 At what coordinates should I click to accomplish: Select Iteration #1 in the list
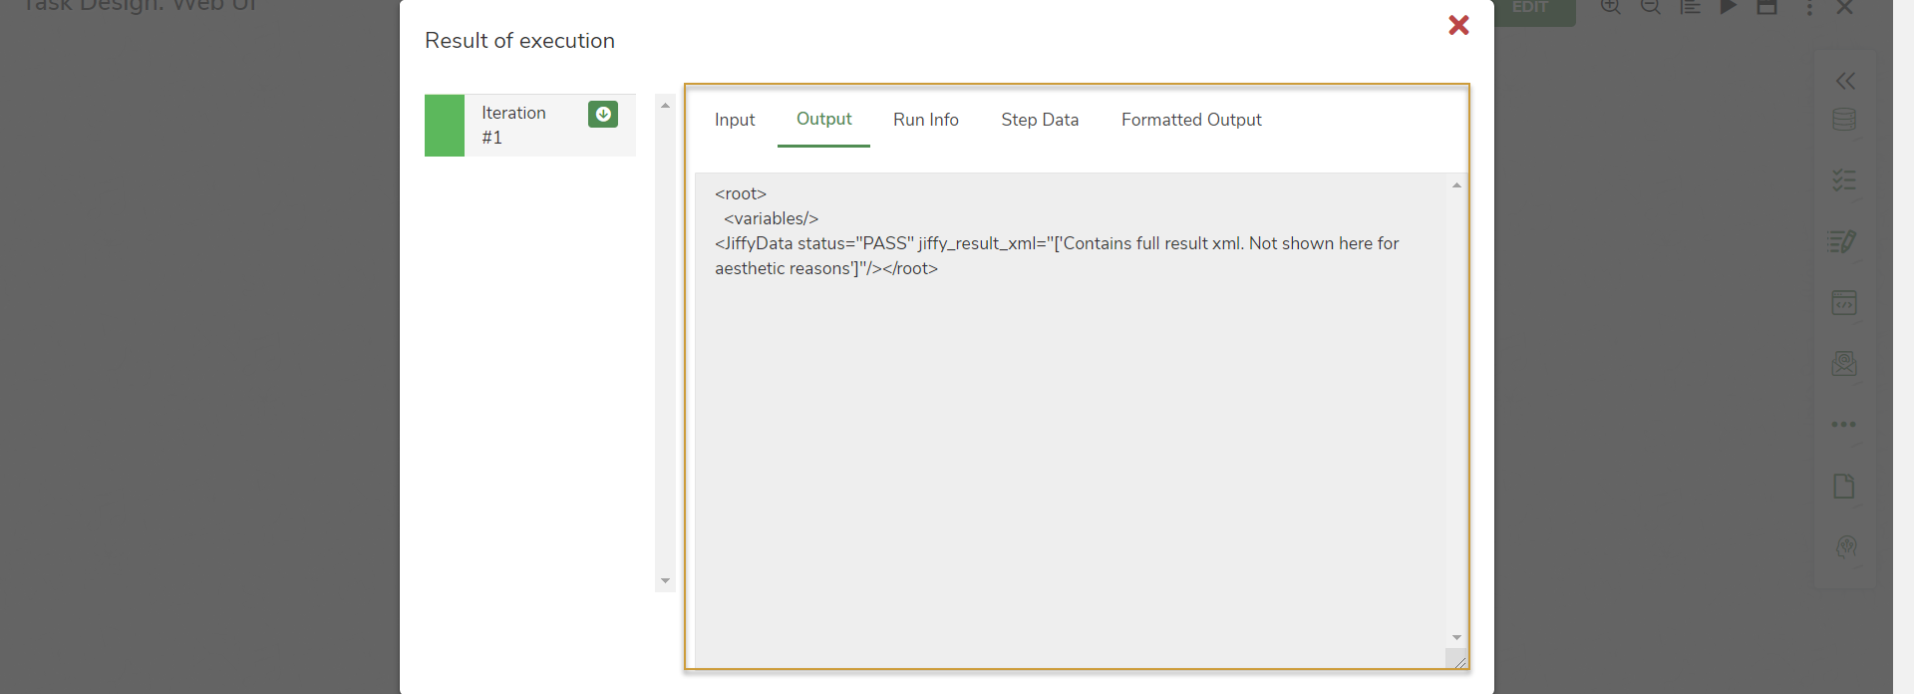tap(513, 126)
